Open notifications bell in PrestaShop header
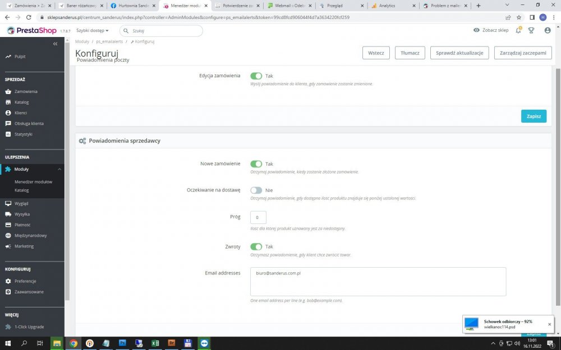This screenshot has height=350, width=561. tap(518, 30)
